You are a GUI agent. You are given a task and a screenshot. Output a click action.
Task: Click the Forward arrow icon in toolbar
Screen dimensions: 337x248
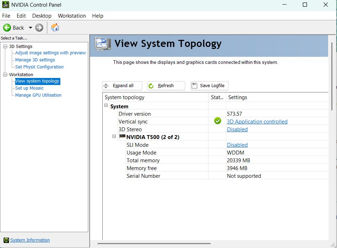[x=39, y=28]
